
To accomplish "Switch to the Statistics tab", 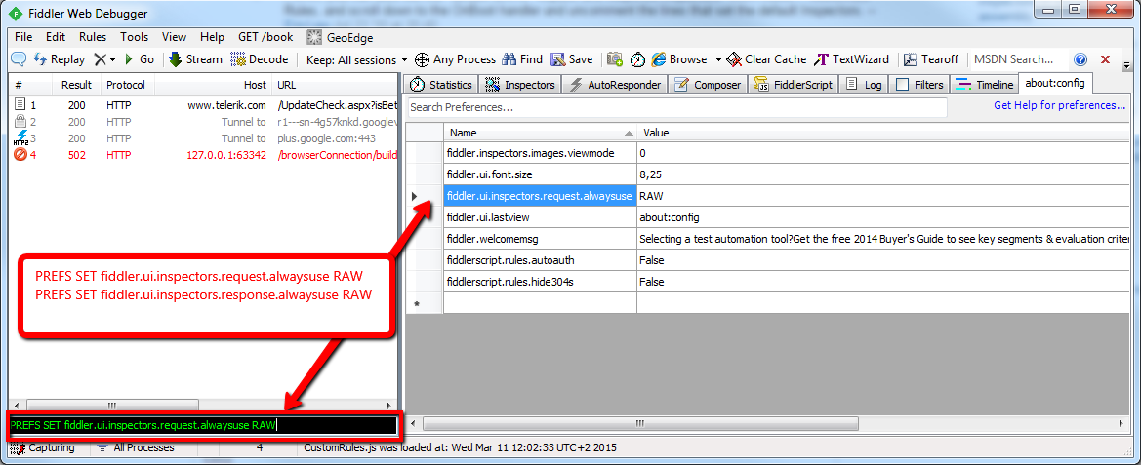I will [442, 84].
